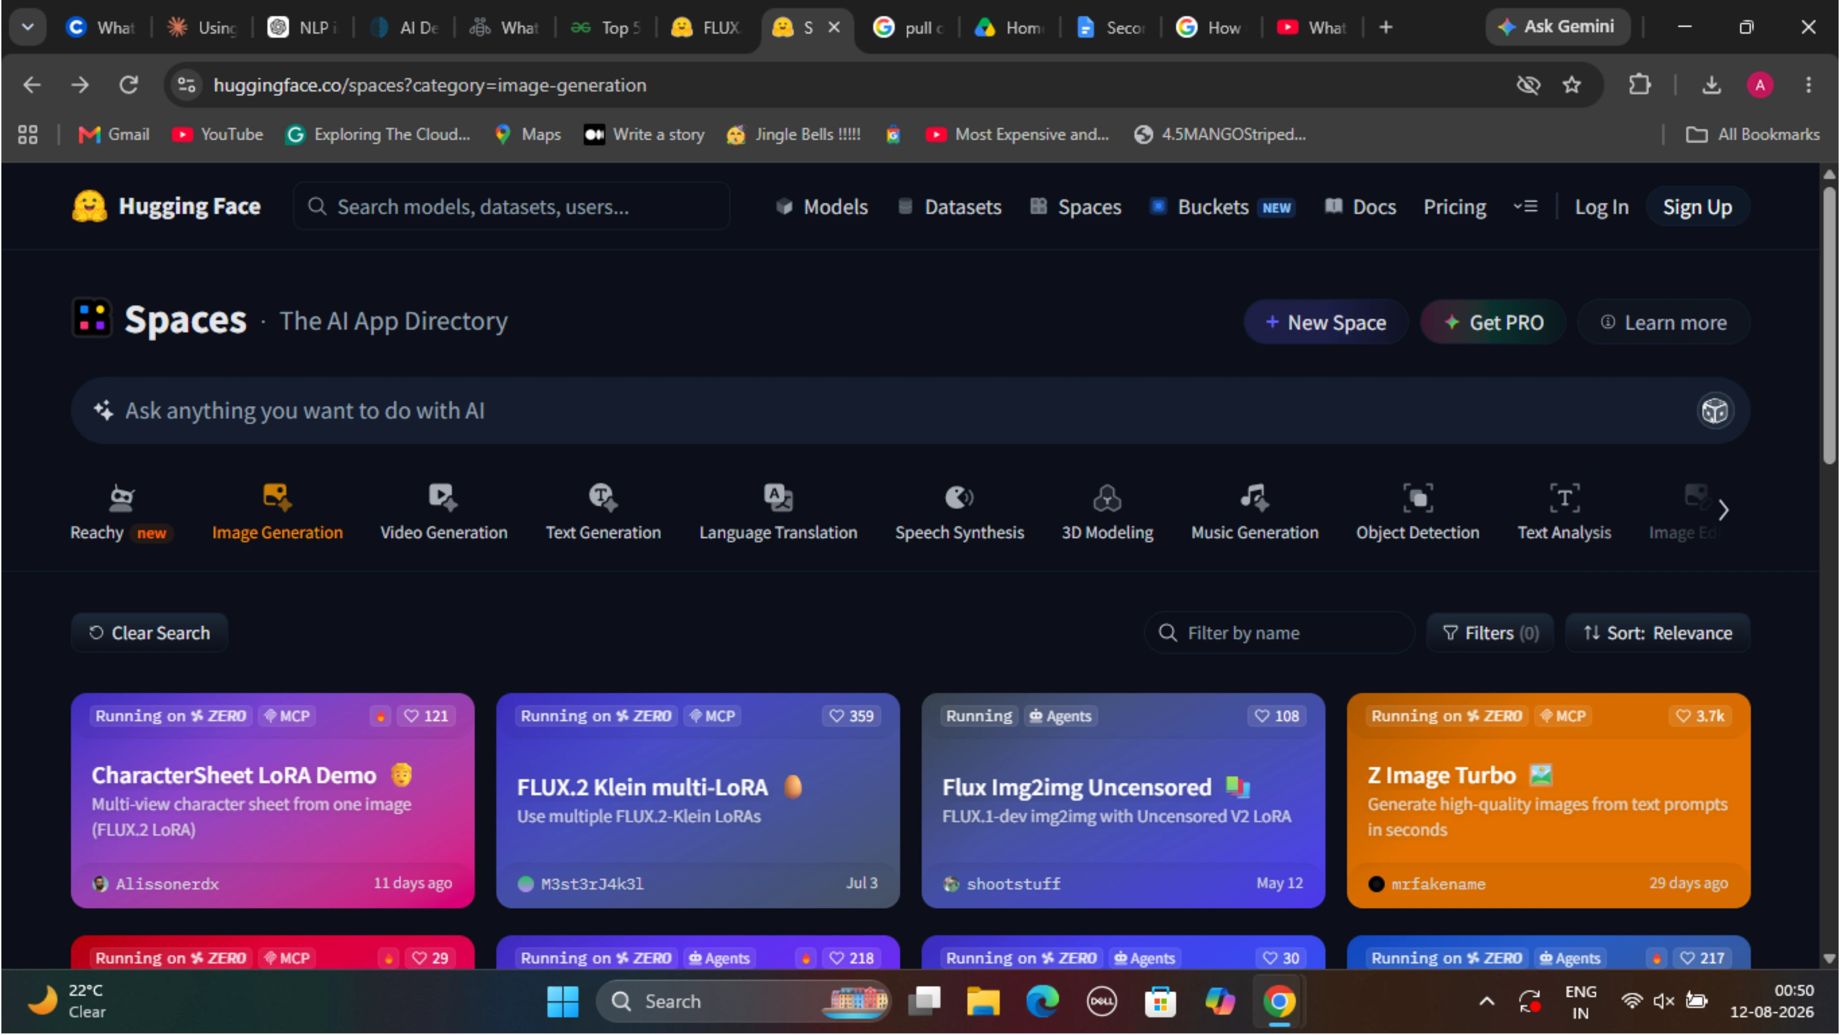This screenshot has width=1840, height=1035.
Task: Open Microsoft Store from the taskbar
Action: pyautogui.click(x=1160, y=1002)
